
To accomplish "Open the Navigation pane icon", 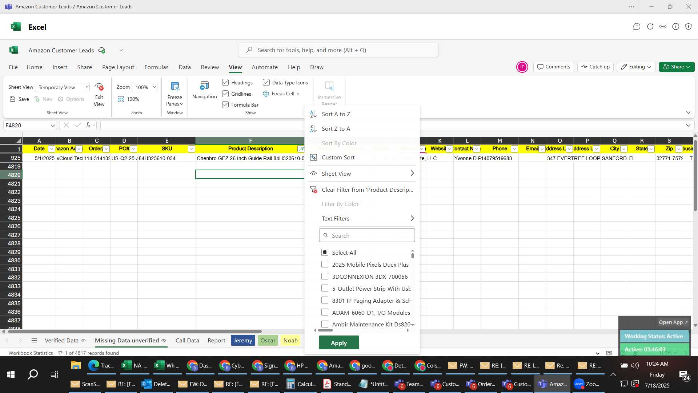I will tap(204, 86).
